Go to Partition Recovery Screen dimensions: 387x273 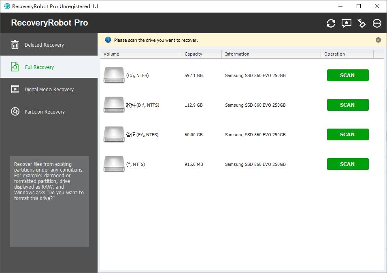click(45, 112)
